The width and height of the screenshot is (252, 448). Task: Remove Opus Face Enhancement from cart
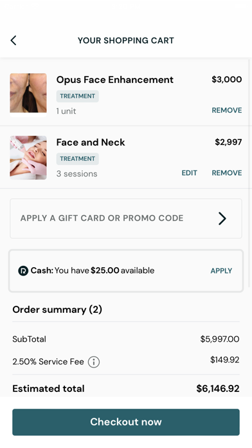226,110
